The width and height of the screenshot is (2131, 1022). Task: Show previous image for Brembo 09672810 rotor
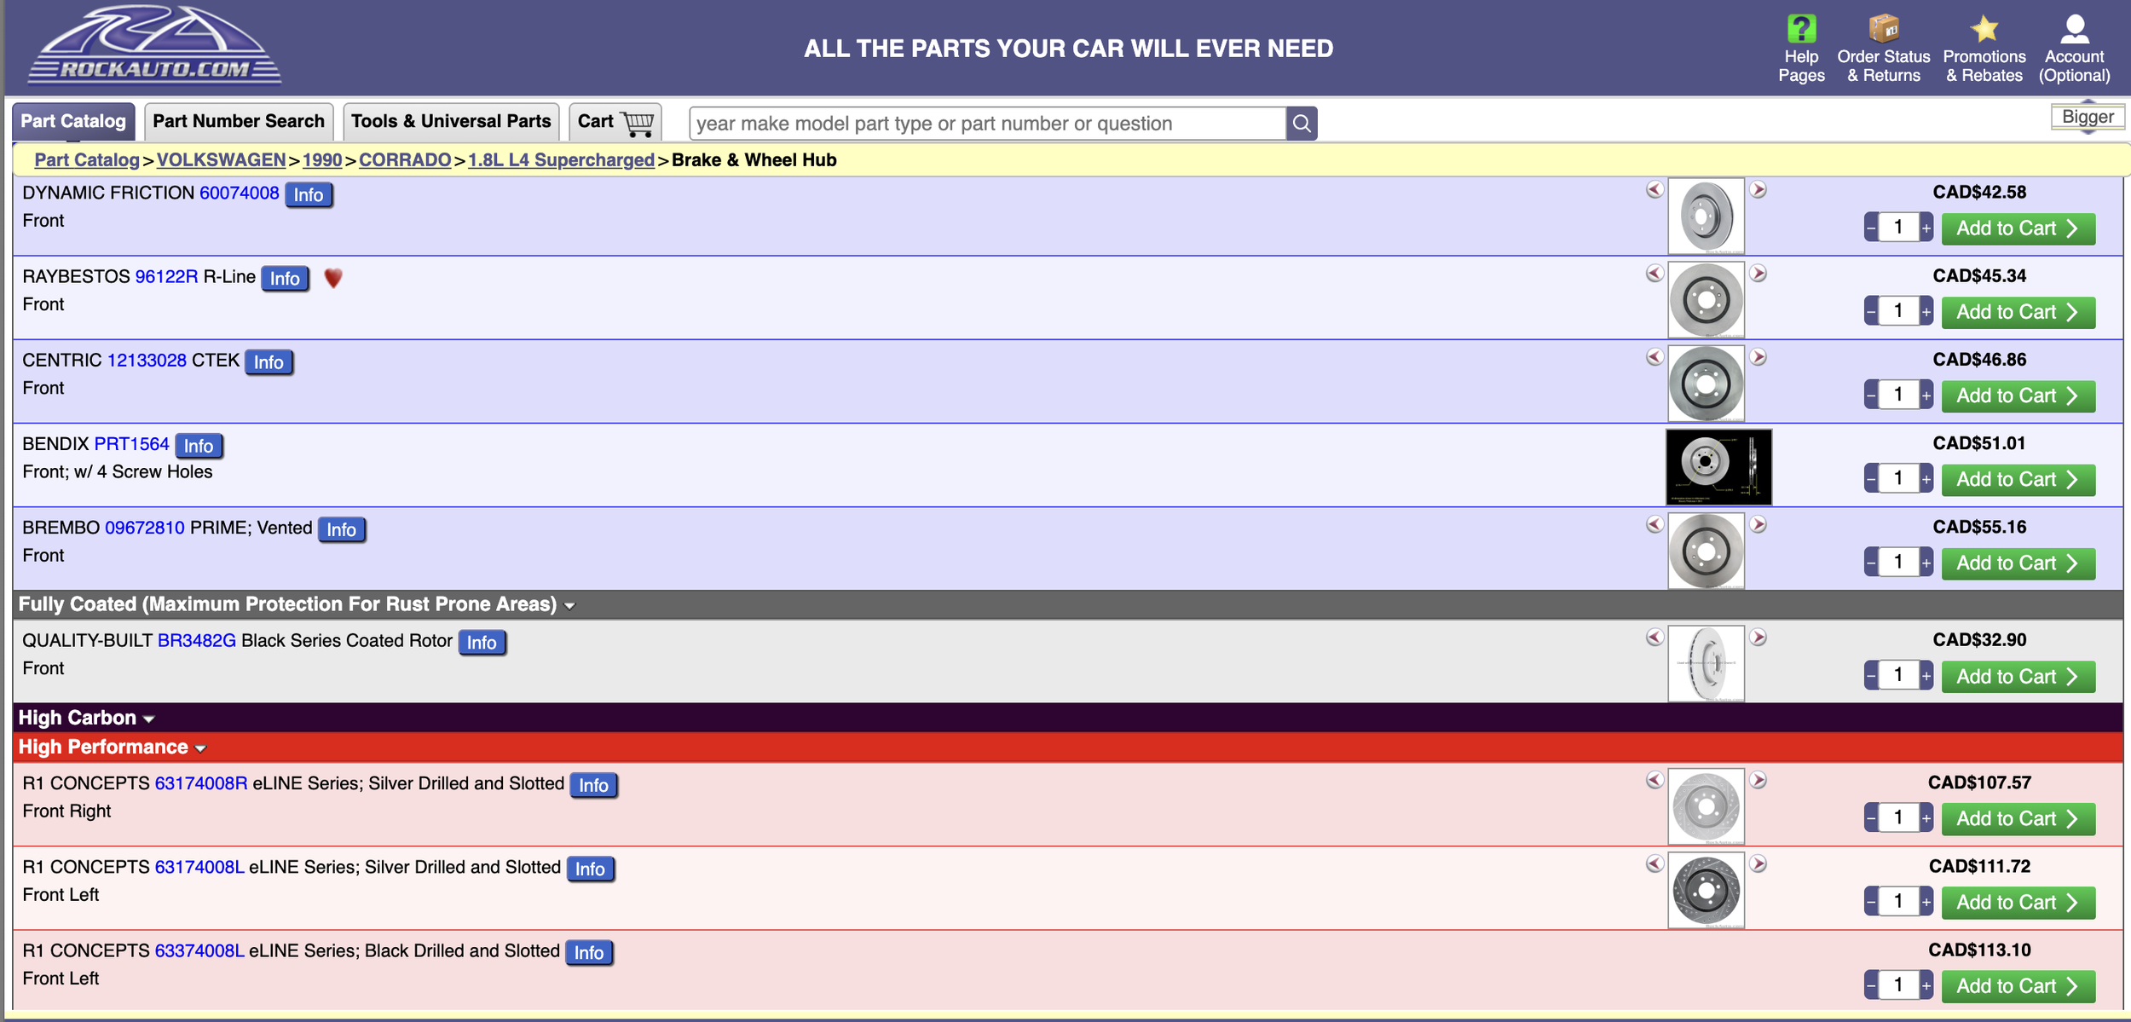[1654, 524]
